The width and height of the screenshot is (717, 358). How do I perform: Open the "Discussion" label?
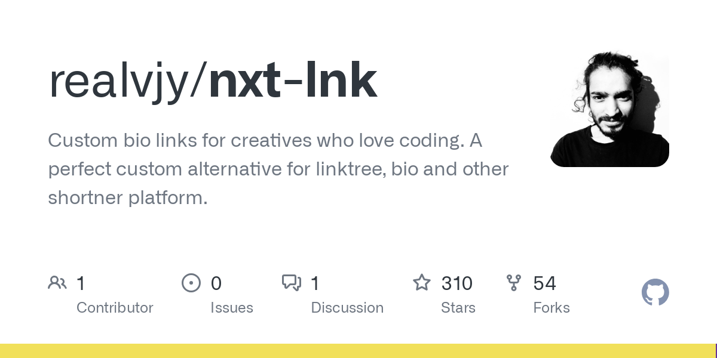[x=347, y=308]
